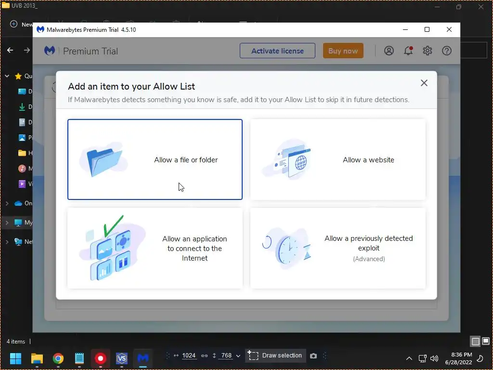Choose Allow a website card
This screenshot has width=493, height=370.
337,159
